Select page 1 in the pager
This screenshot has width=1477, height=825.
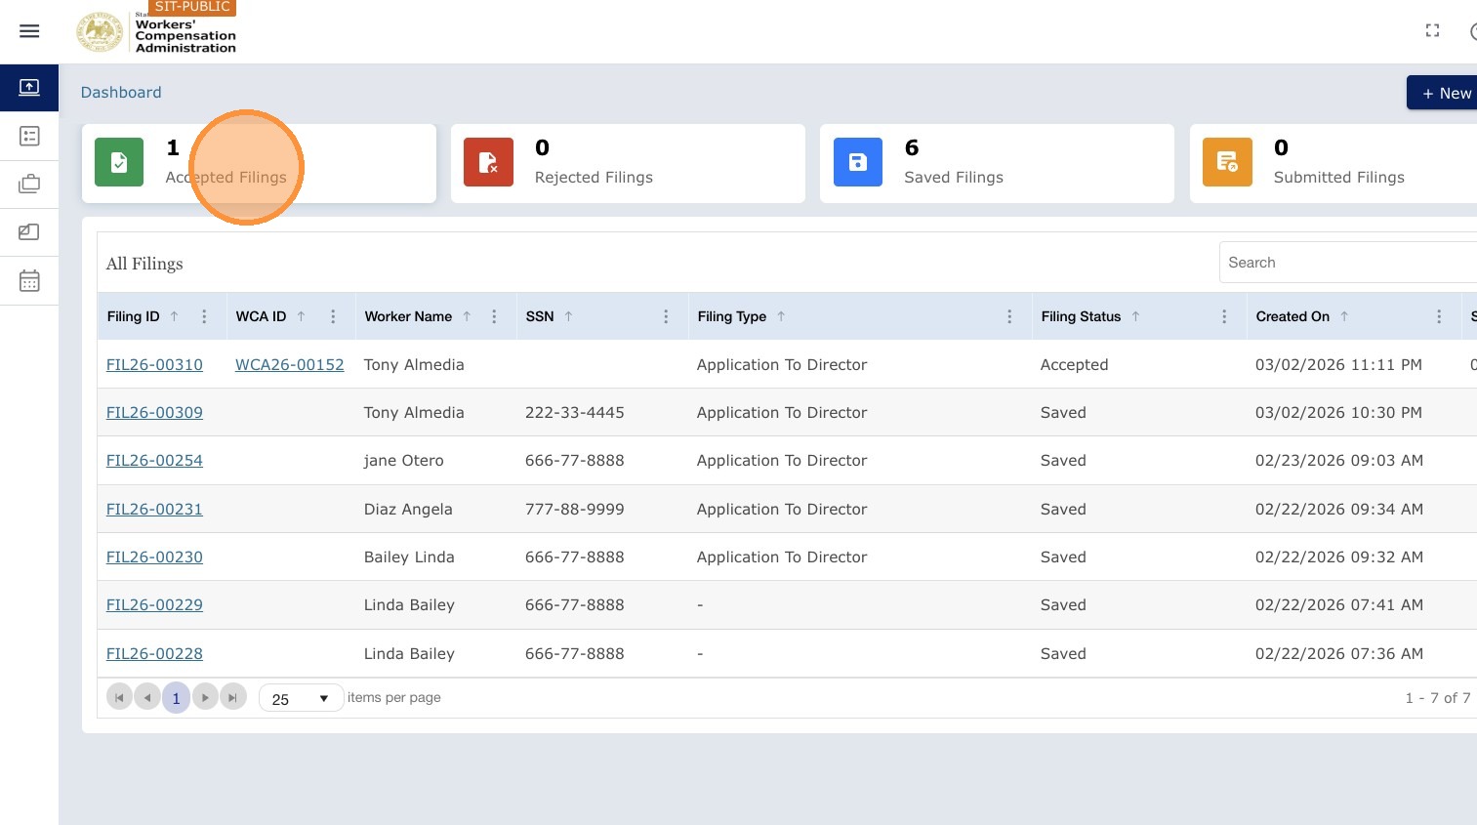(176, 698)
